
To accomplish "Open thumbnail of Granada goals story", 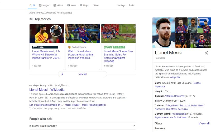I will click(x=118, y=34).
